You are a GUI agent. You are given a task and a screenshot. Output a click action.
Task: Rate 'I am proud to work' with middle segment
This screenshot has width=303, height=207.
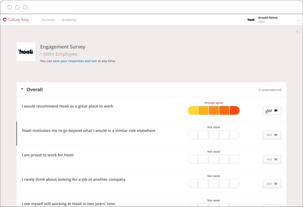(214, 159)
